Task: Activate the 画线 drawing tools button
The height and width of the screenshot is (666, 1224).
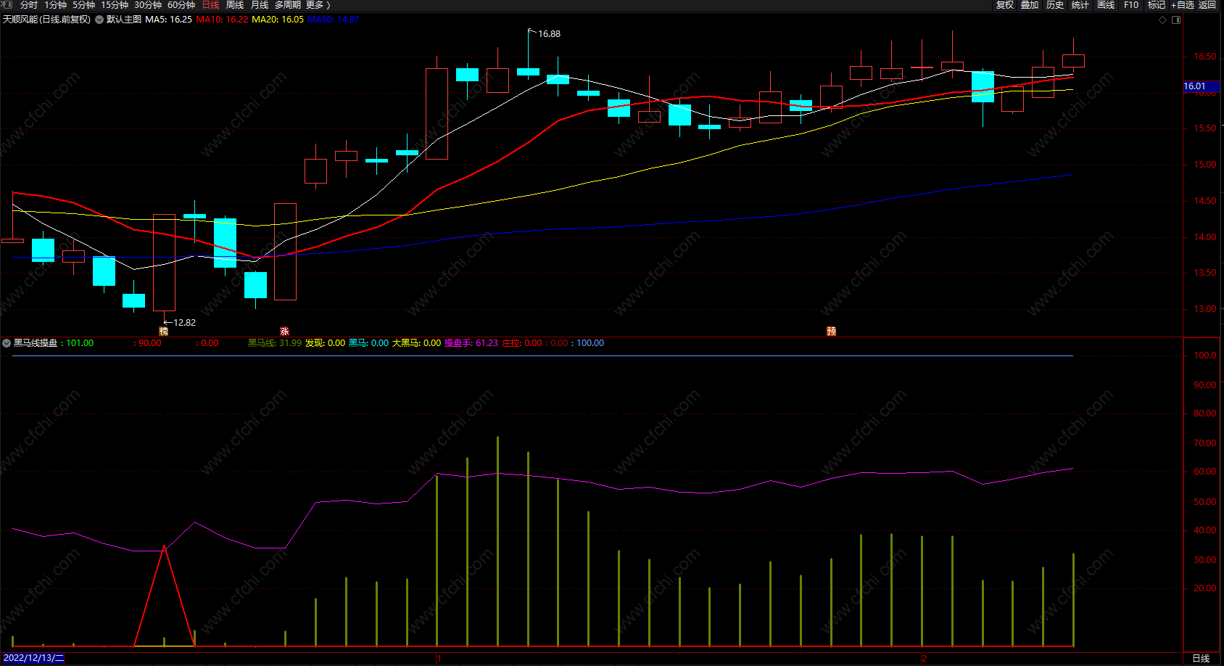Action: [x=1106, y=5]
